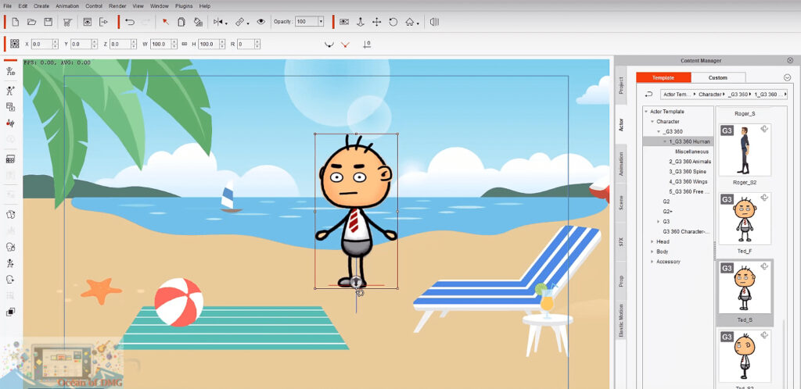The image size is (801, 389).
Task: Open the Plugins menu
Action: (184, 6)
